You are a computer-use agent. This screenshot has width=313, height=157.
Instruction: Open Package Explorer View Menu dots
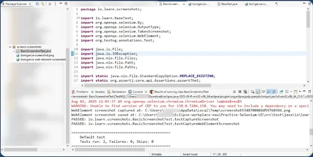click(x=55, y=4)
